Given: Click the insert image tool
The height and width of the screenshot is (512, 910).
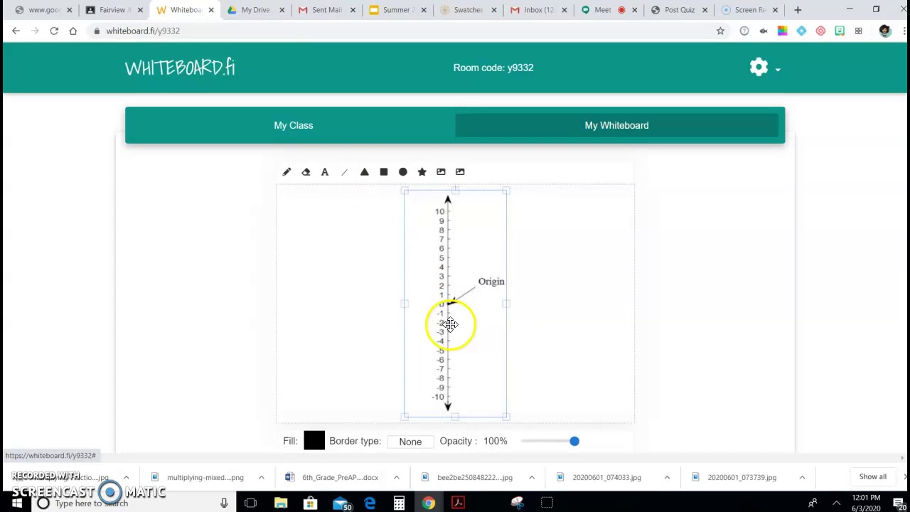Looking at the screenshot, I should pyautogui.click(x=441, y=171).
